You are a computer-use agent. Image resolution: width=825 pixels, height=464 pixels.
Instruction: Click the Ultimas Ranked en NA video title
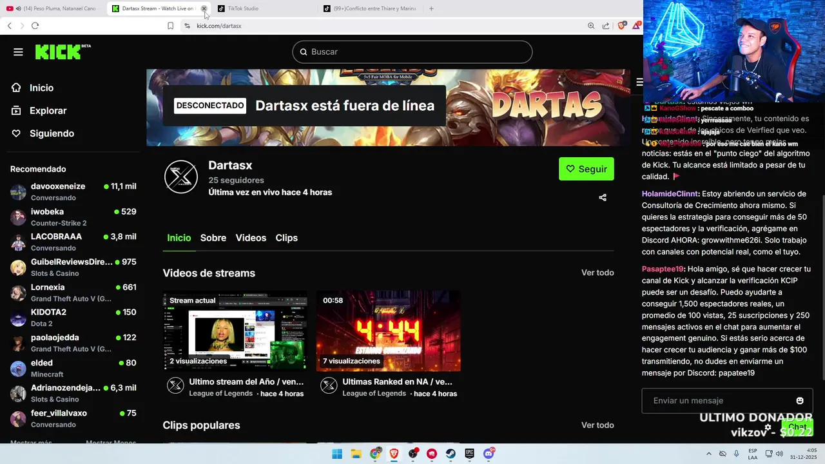(397, 382)
